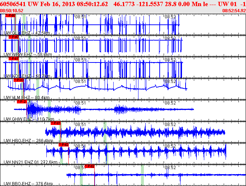Viewport: 246px width, 186px height.
Task: Select the Pd2 pick flag on BBO trace
Action: click(90, 166)
